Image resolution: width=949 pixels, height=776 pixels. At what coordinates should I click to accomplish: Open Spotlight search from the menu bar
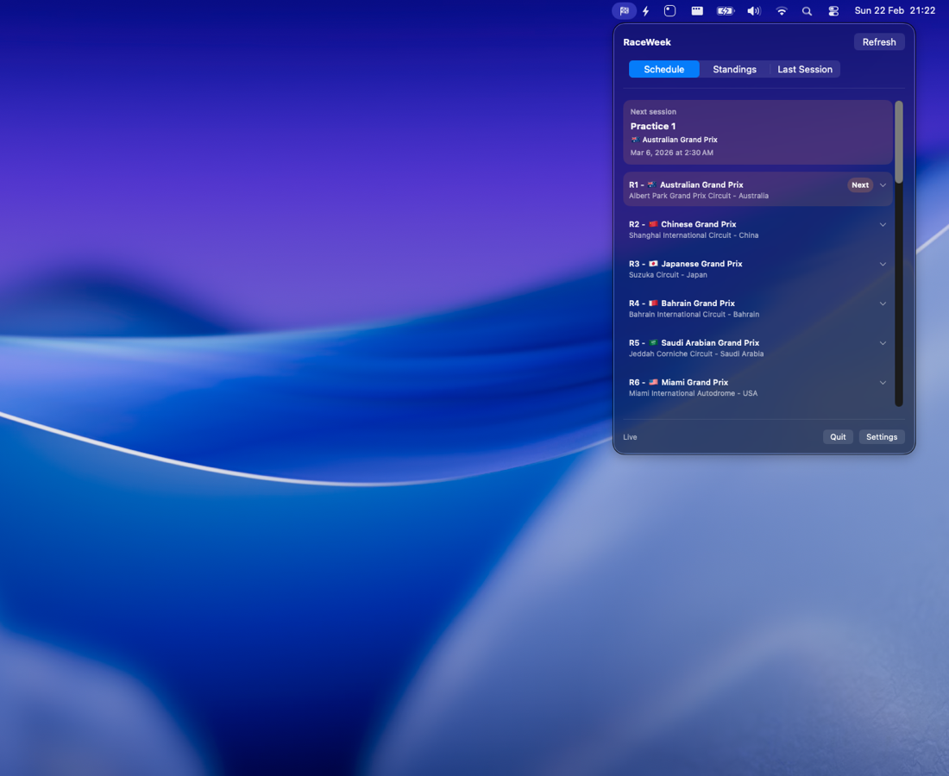807,11
